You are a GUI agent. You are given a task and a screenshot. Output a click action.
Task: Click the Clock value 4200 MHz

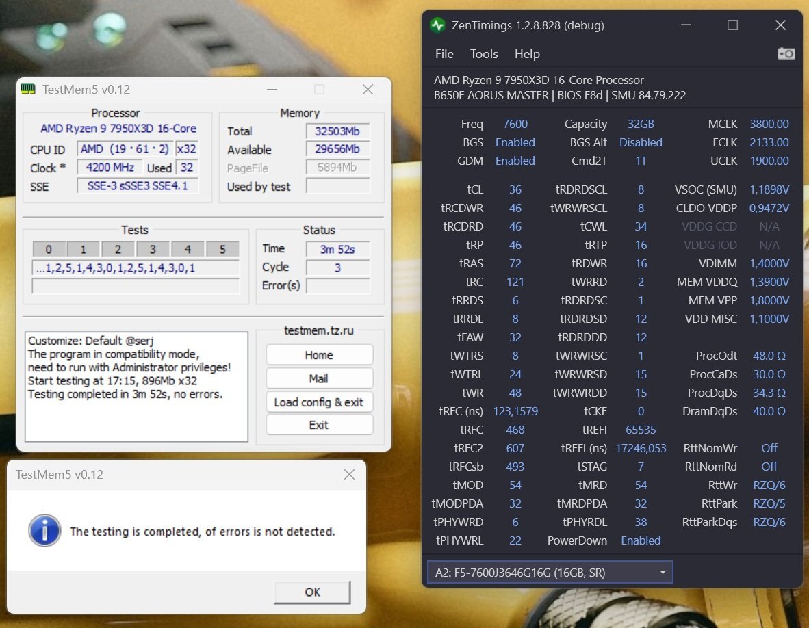point(110,168)
